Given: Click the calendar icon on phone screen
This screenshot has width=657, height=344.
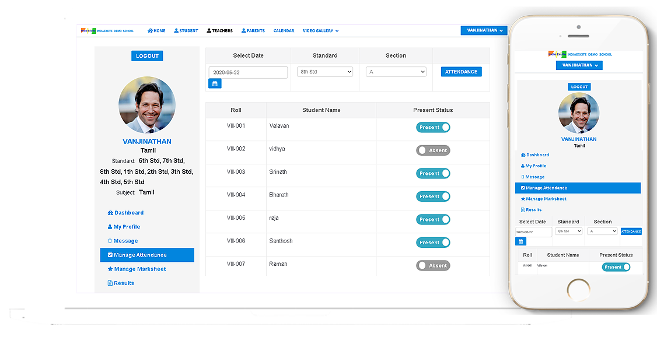Looking at the screenshot, I should point(520,241).
